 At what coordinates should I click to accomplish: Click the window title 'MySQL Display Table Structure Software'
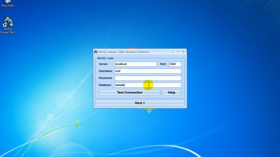pyautogui.click(x=124, y=52)
